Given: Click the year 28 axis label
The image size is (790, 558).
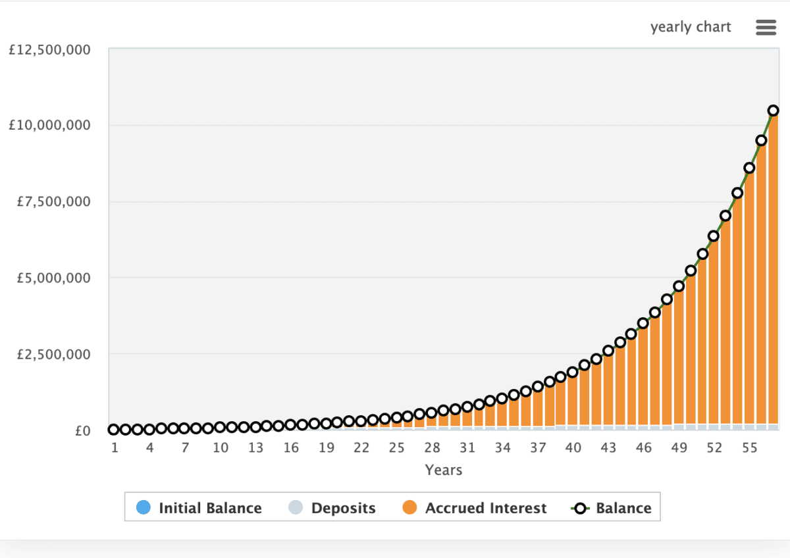Looking at the screenshot, I should click(432, 447).
